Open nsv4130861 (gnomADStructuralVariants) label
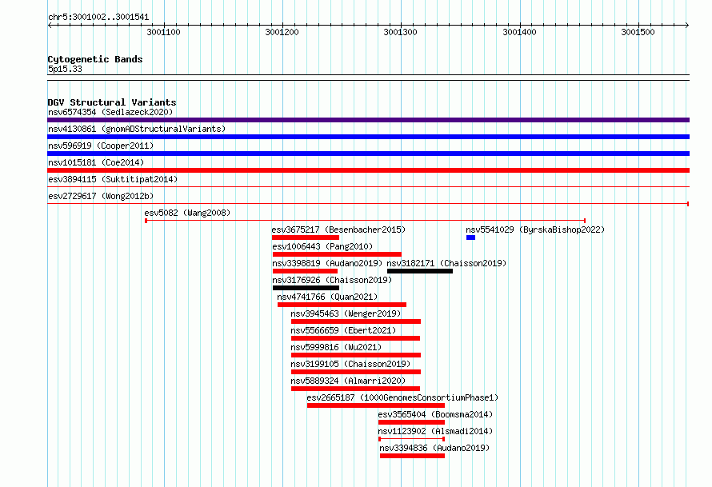This screenshot has width=712, height=487. pyautogui.click(x=137, y=129)
